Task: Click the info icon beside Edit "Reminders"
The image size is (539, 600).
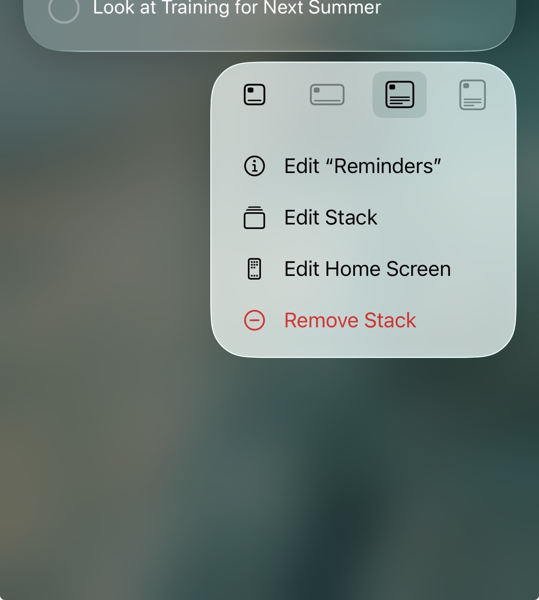Action: pos(254,166)
